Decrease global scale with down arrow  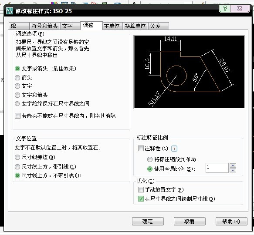(x=233, y=170)
